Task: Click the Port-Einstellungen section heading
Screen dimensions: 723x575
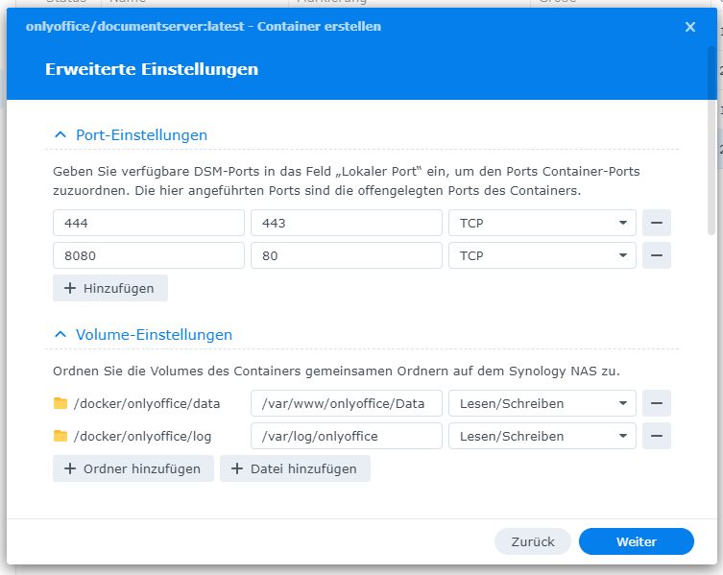Action: coord(141,134)
